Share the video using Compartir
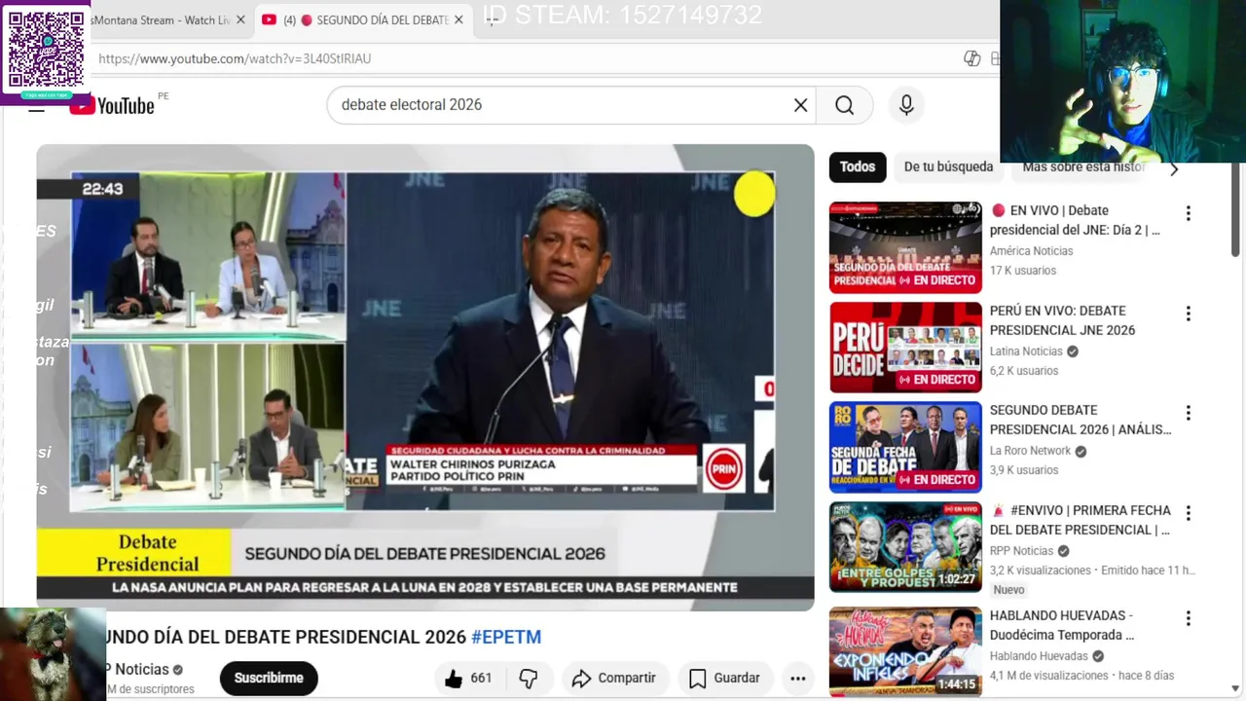 point(613,679)
